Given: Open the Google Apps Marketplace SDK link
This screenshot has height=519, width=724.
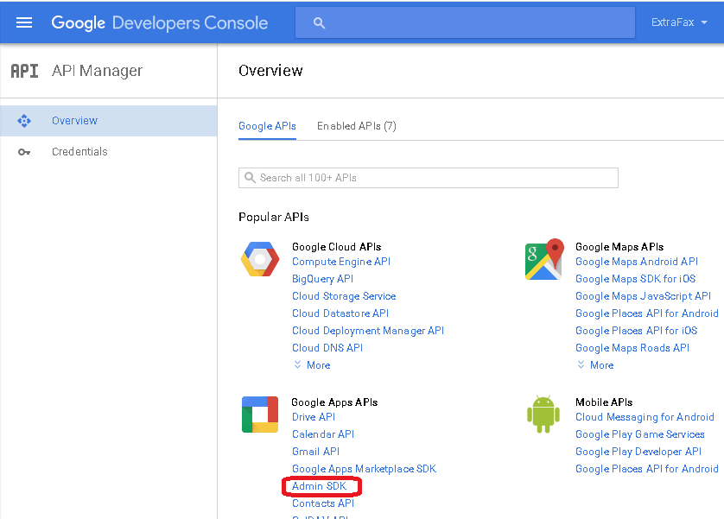Looking at the screenshot, I should [x=364, y=469].
